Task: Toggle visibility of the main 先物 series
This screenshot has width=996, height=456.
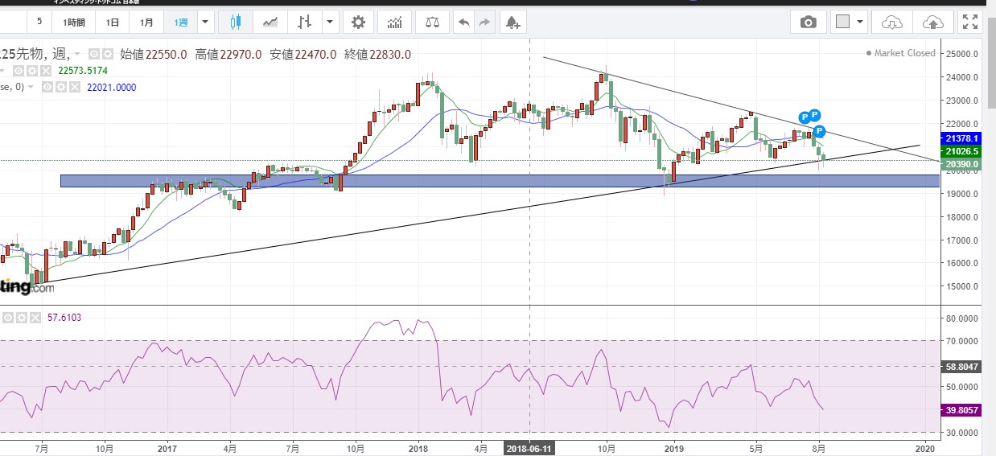Action: 93,55
